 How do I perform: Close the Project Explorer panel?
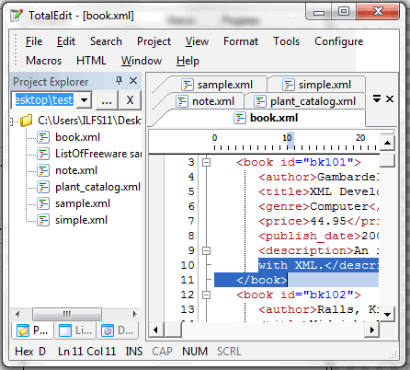point(133,81)
